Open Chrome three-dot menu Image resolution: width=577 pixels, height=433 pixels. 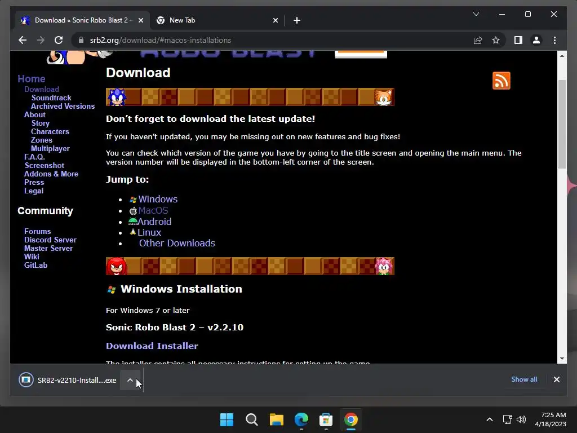click(x=554, y=40)
